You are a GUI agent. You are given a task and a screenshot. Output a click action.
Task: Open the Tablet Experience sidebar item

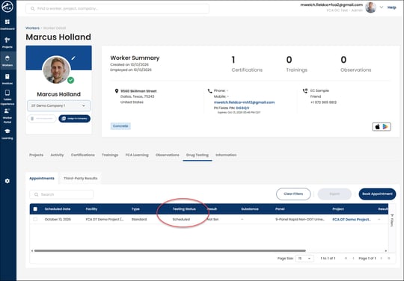[7, 97]
